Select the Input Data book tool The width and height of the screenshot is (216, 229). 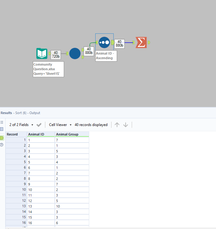[42, 53]
